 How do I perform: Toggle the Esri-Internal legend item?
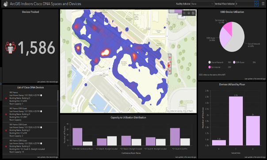[x=214, y=67]
